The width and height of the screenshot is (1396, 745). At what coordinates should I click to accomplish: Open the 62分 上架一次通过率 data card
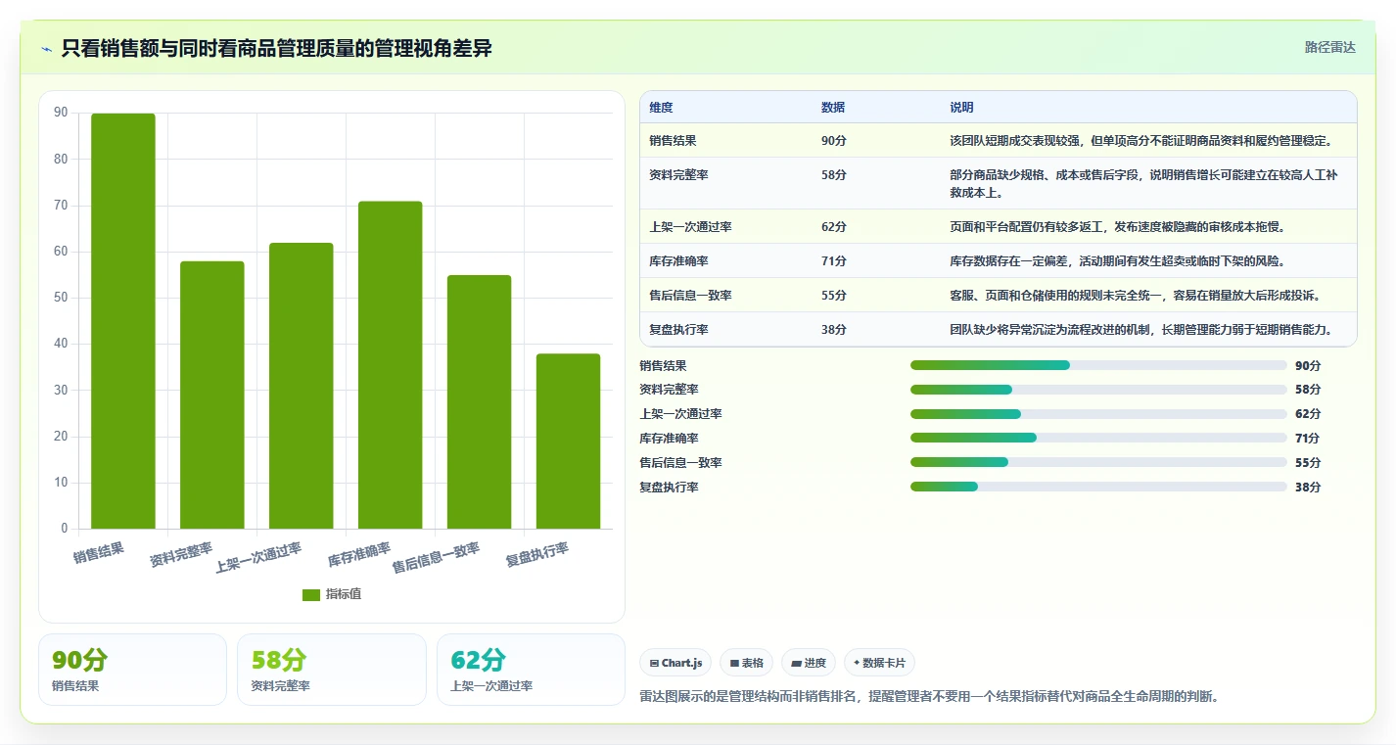[x=531, y=670]
